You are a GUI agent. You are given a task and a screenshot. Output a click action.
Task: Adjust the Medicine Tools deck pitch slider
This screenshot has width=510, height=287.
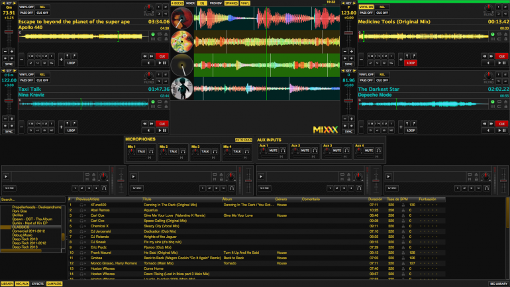pyautogui.click(x=348, y=33)
